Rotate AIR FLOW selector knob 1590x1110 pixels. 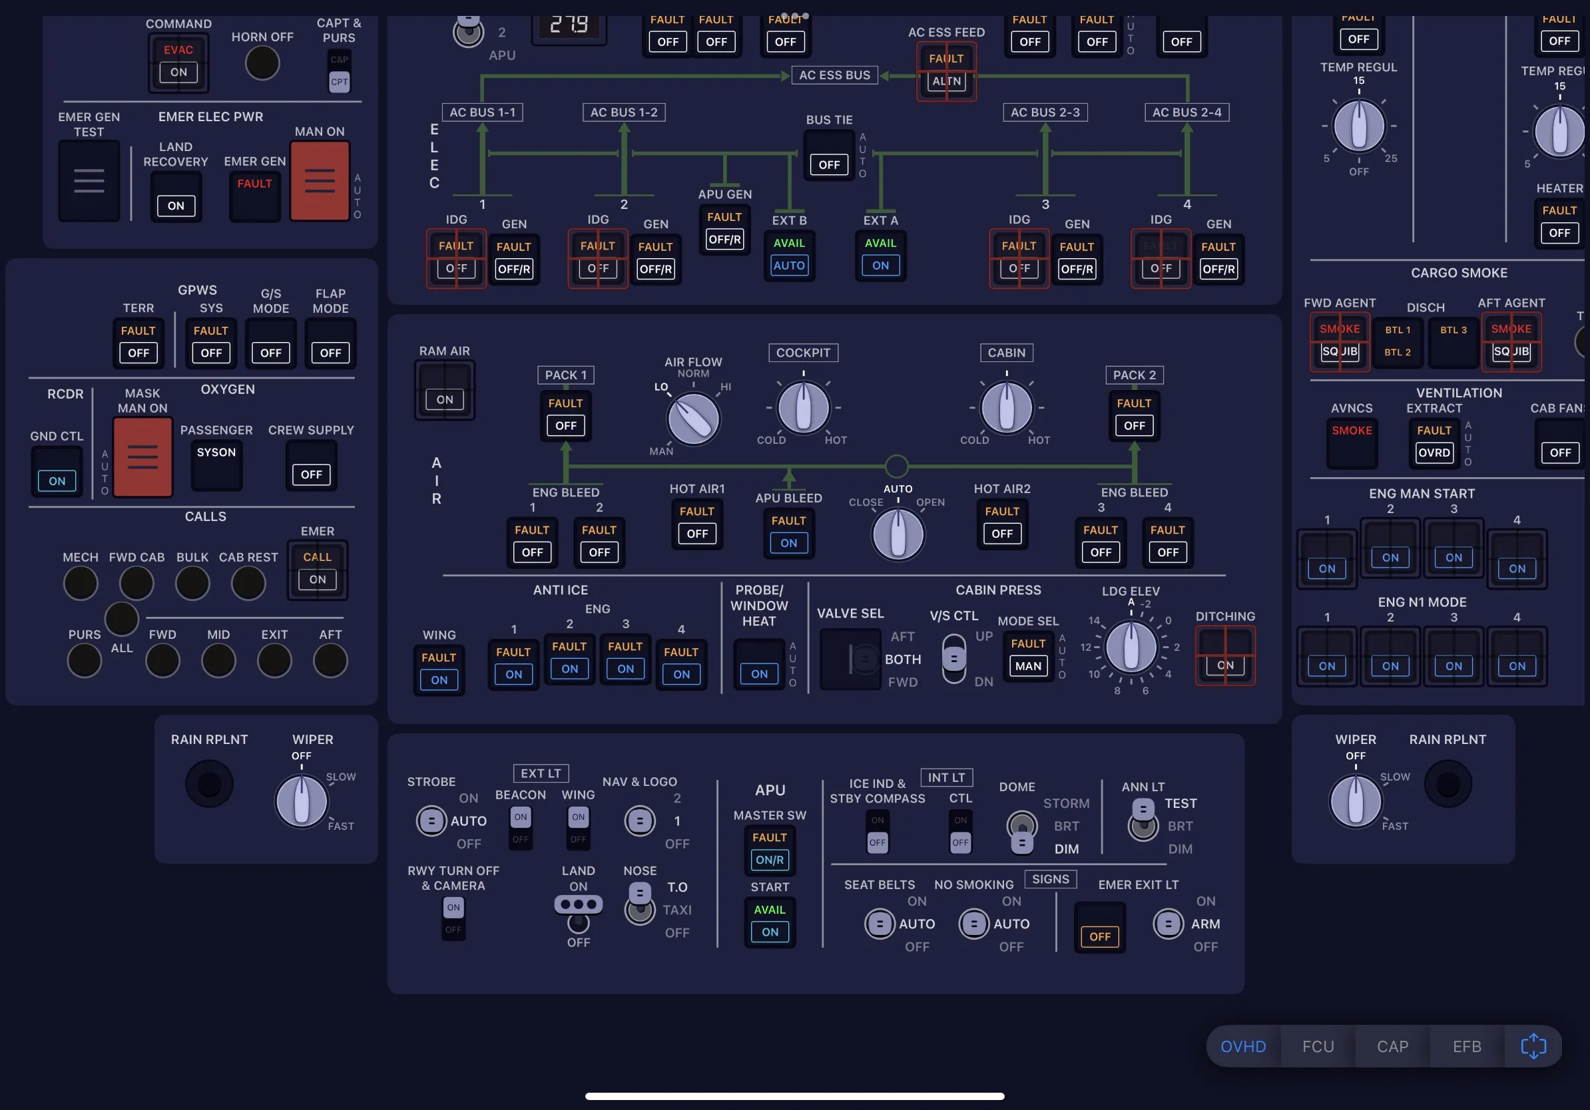[693, 419]
